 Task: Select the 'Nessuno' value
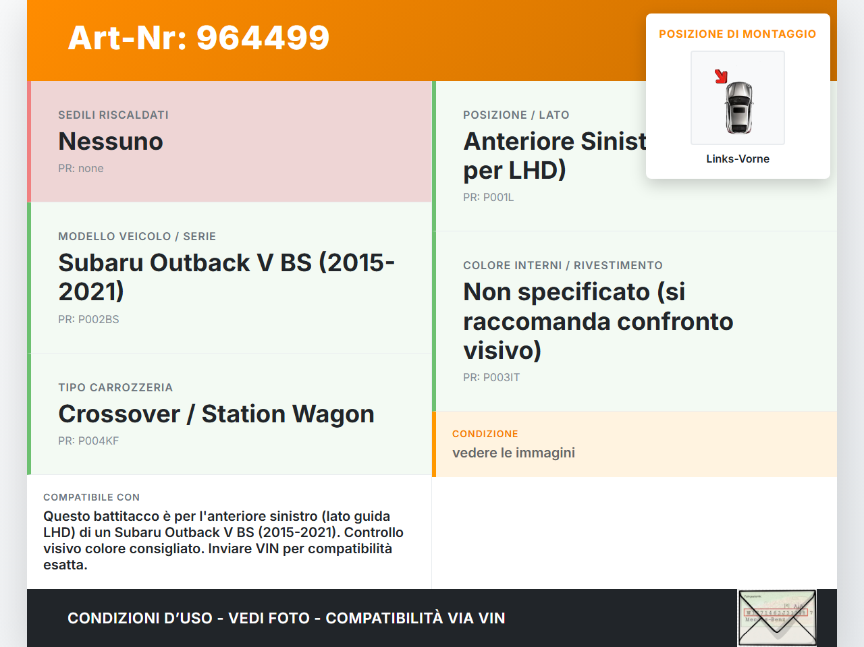111,141
